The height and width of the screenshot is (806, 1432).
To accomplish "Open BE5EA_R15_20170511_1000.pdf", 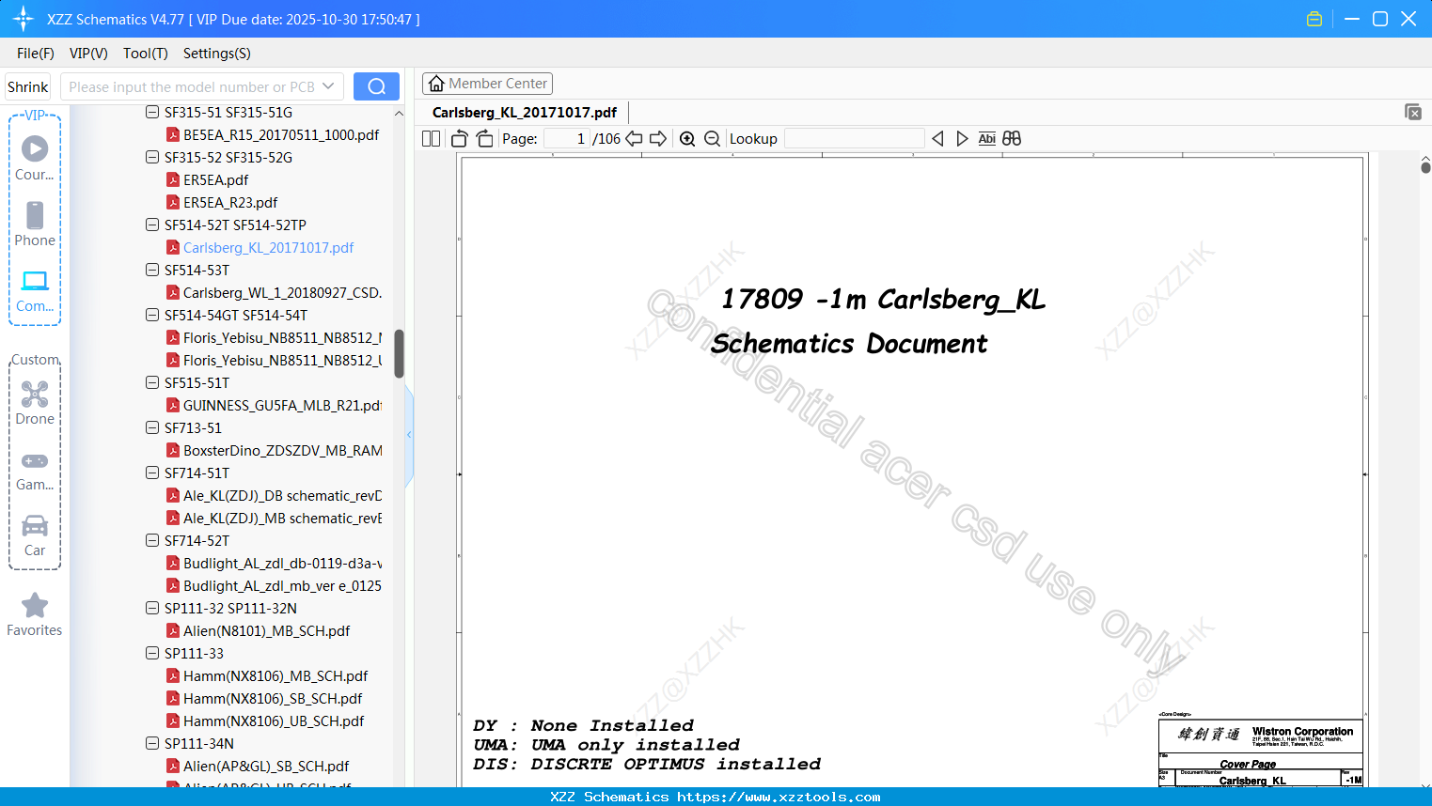I will click(281, 134).
